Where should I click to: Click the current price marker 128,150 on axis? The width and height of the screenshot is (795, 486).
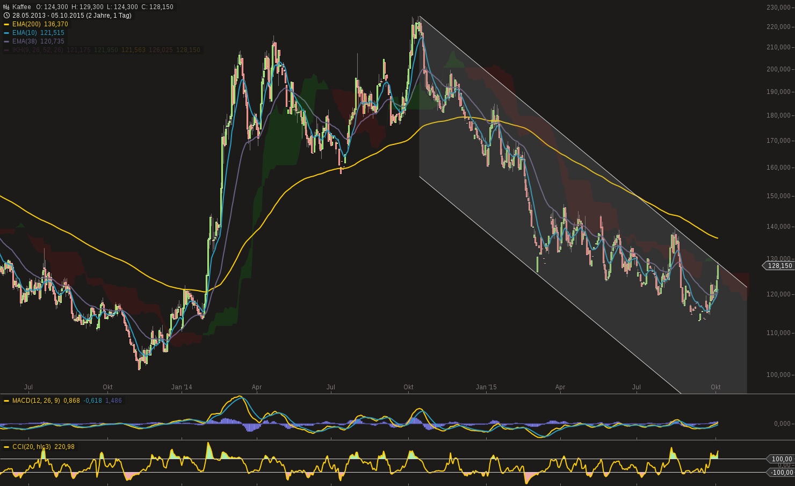tap(779, 266)
